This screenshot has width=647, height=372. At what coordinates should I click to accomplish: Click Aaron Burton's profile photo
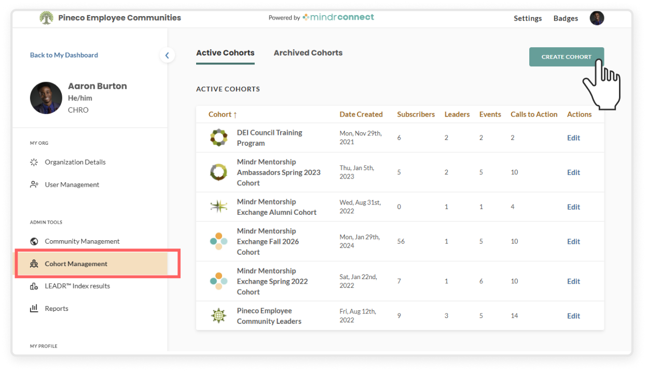[x=46, y=98]
